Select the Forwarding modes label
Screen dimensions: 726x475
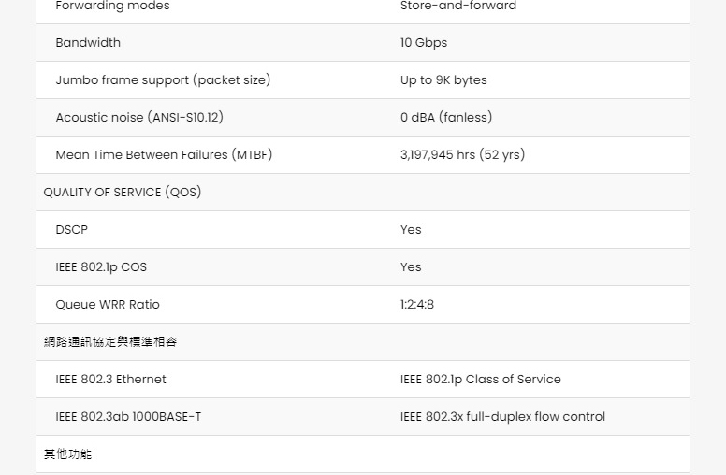click(x=112, y=6)
